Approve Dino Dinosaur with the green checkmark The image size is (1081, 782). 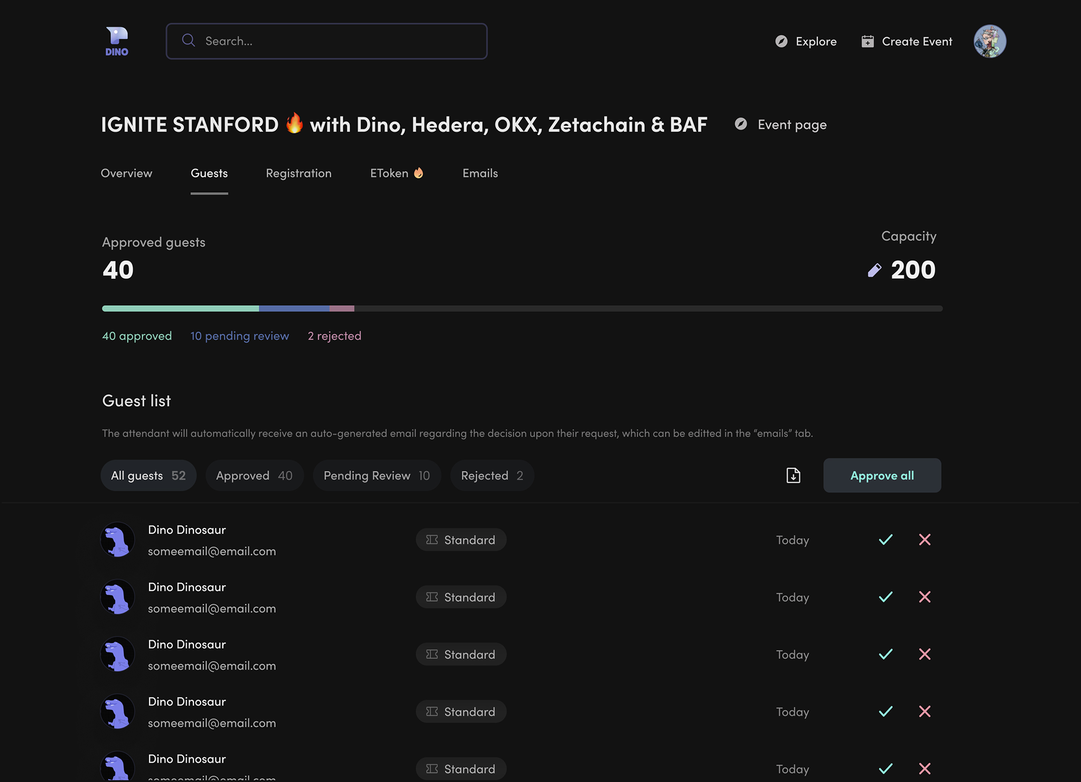coord(885,539)
